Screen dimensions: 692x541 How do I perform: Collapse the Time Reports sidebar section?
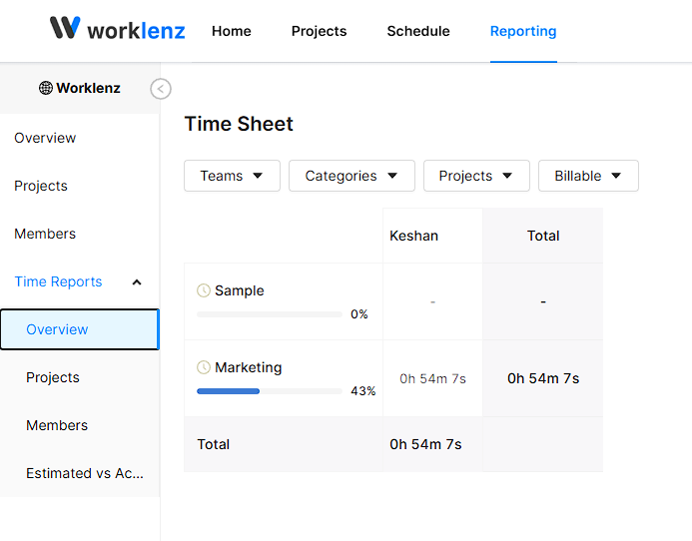tap(137, 282)
